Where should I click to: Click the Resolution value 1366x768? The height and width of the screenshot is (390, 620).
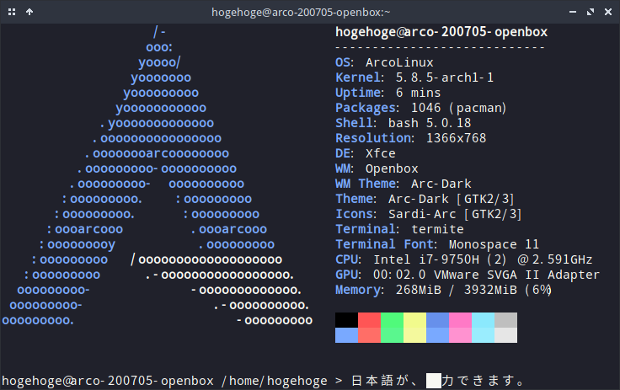pyautogui.click(x=457, y=138)
